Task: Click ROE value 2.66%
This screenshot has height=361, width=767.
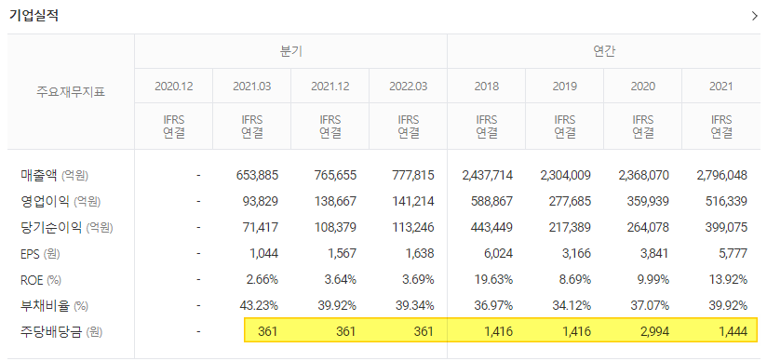Action: 263,280
